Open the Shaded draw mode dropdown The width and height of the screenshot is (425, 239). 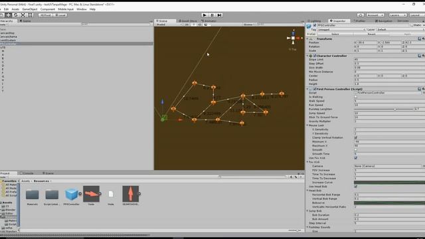(x=169, y=25)
